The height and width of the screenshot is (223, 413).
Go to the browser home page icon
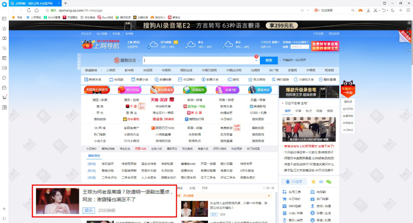click(x=37, y=10)
